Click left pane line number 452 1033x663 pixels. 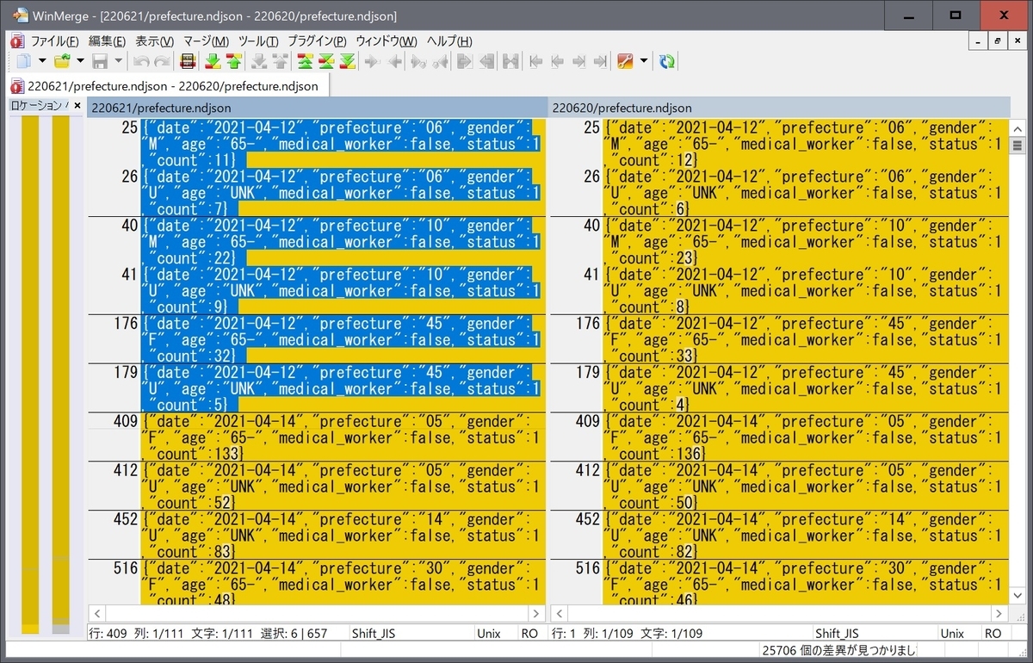(126, 519)
